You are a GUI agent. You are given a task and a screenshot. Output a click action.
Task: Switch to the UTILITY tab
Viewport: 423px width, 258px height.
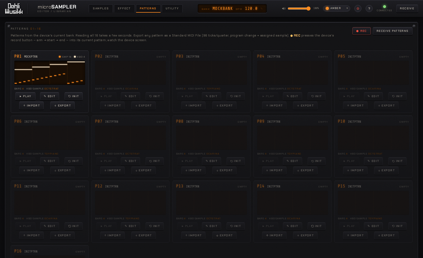tap(172, 8)
